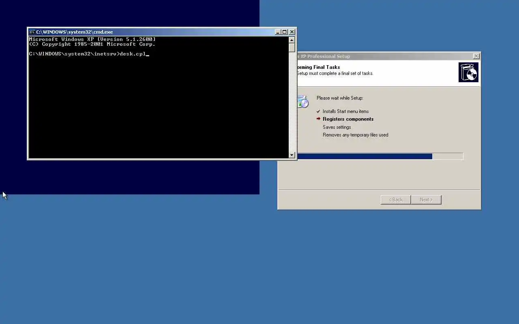Screen dimensions: 519x324
Task: Close the cmd.exe command prompt window
Action: point(292,32)
